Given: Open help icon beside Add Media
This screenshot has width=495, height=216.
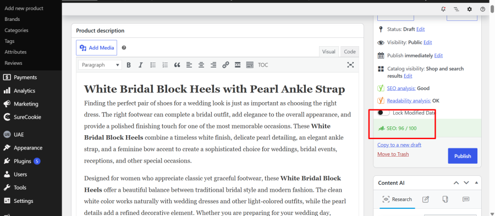Looking at the screenshot, I should point(124,48).
